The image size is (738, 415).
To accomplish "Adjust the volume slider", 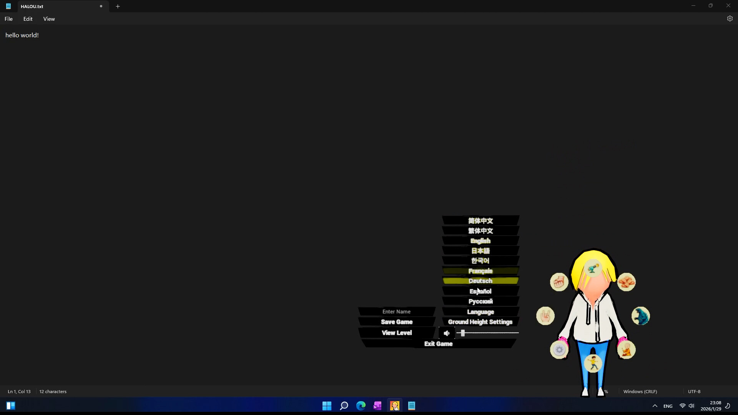I will tap(463, 333).
